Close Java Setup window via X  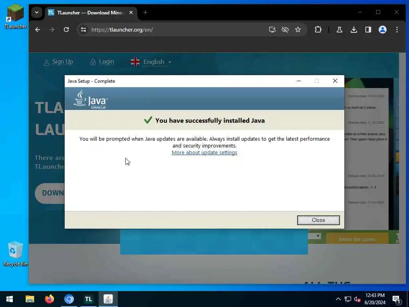(335, 81)
